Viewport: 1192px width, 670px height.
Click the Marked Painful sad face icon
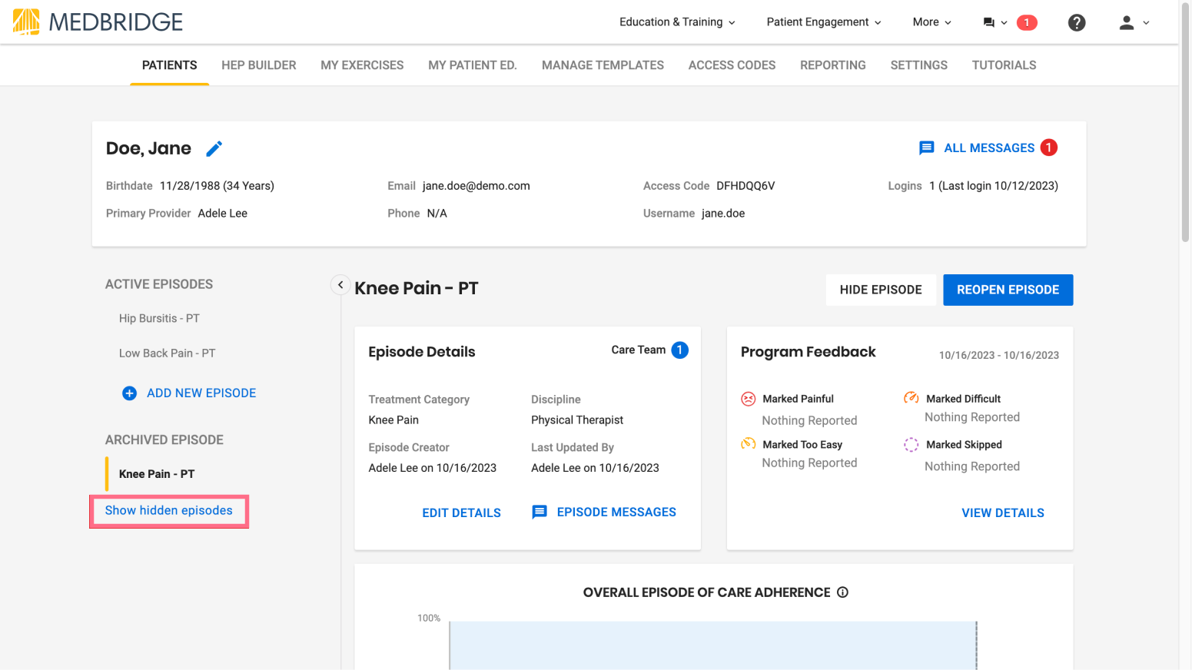click(748, 399)
